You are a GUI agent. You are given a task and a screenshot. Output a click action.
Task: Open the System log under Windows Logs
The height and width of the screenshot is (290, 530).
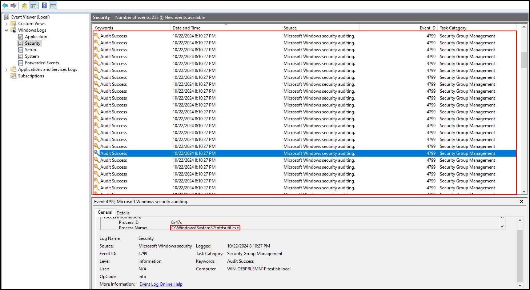coord(32,56)
